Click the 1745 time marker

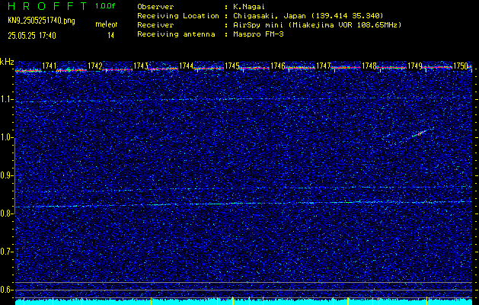(232, 66)
